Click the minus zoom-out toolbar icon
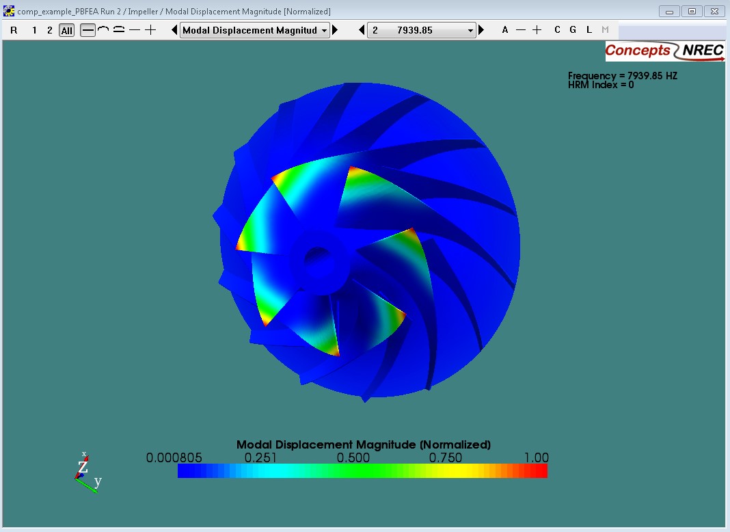The height and width of the screenshot is (532, 730). [136, 30]
